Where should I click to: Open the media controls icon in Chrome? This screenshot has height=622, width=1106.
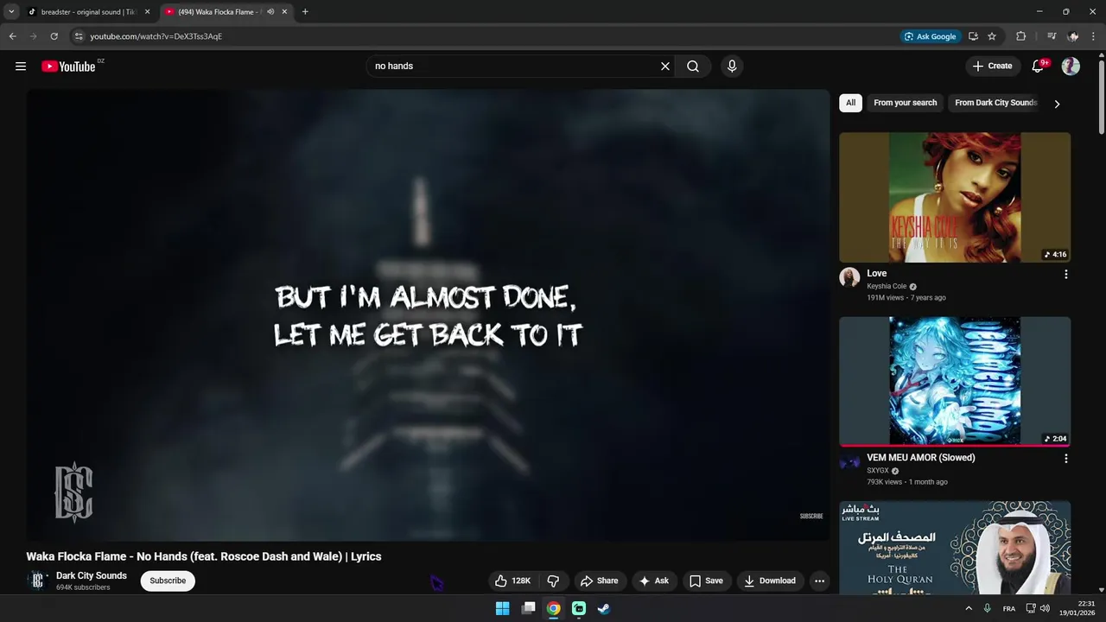pyautogui.click(x=1052, y=36)
